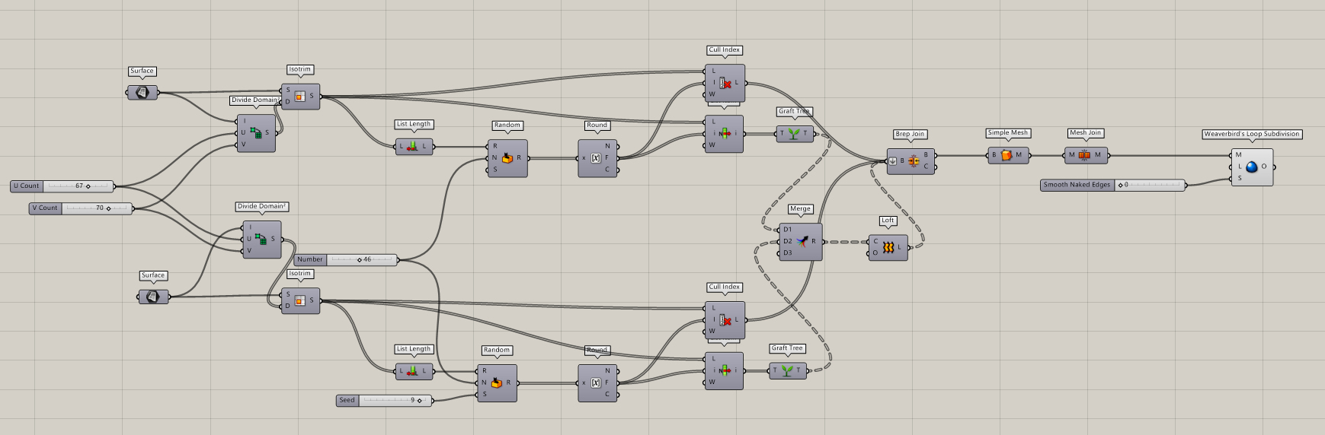1325x435 pixels.
Task: Select the Number slider name label
Action: point(310,260)
